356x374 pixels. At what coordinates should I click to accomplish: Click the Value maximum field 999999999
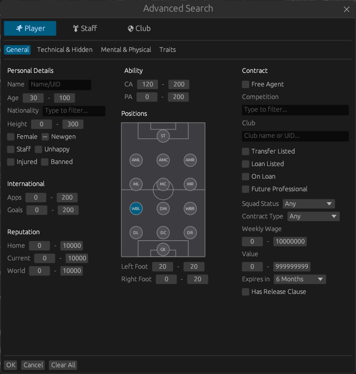click(x=292, y=267)
